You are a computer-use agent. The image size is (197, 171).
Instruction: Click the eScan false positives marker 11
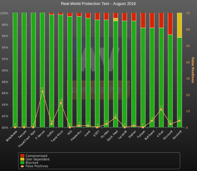(161, 109)
